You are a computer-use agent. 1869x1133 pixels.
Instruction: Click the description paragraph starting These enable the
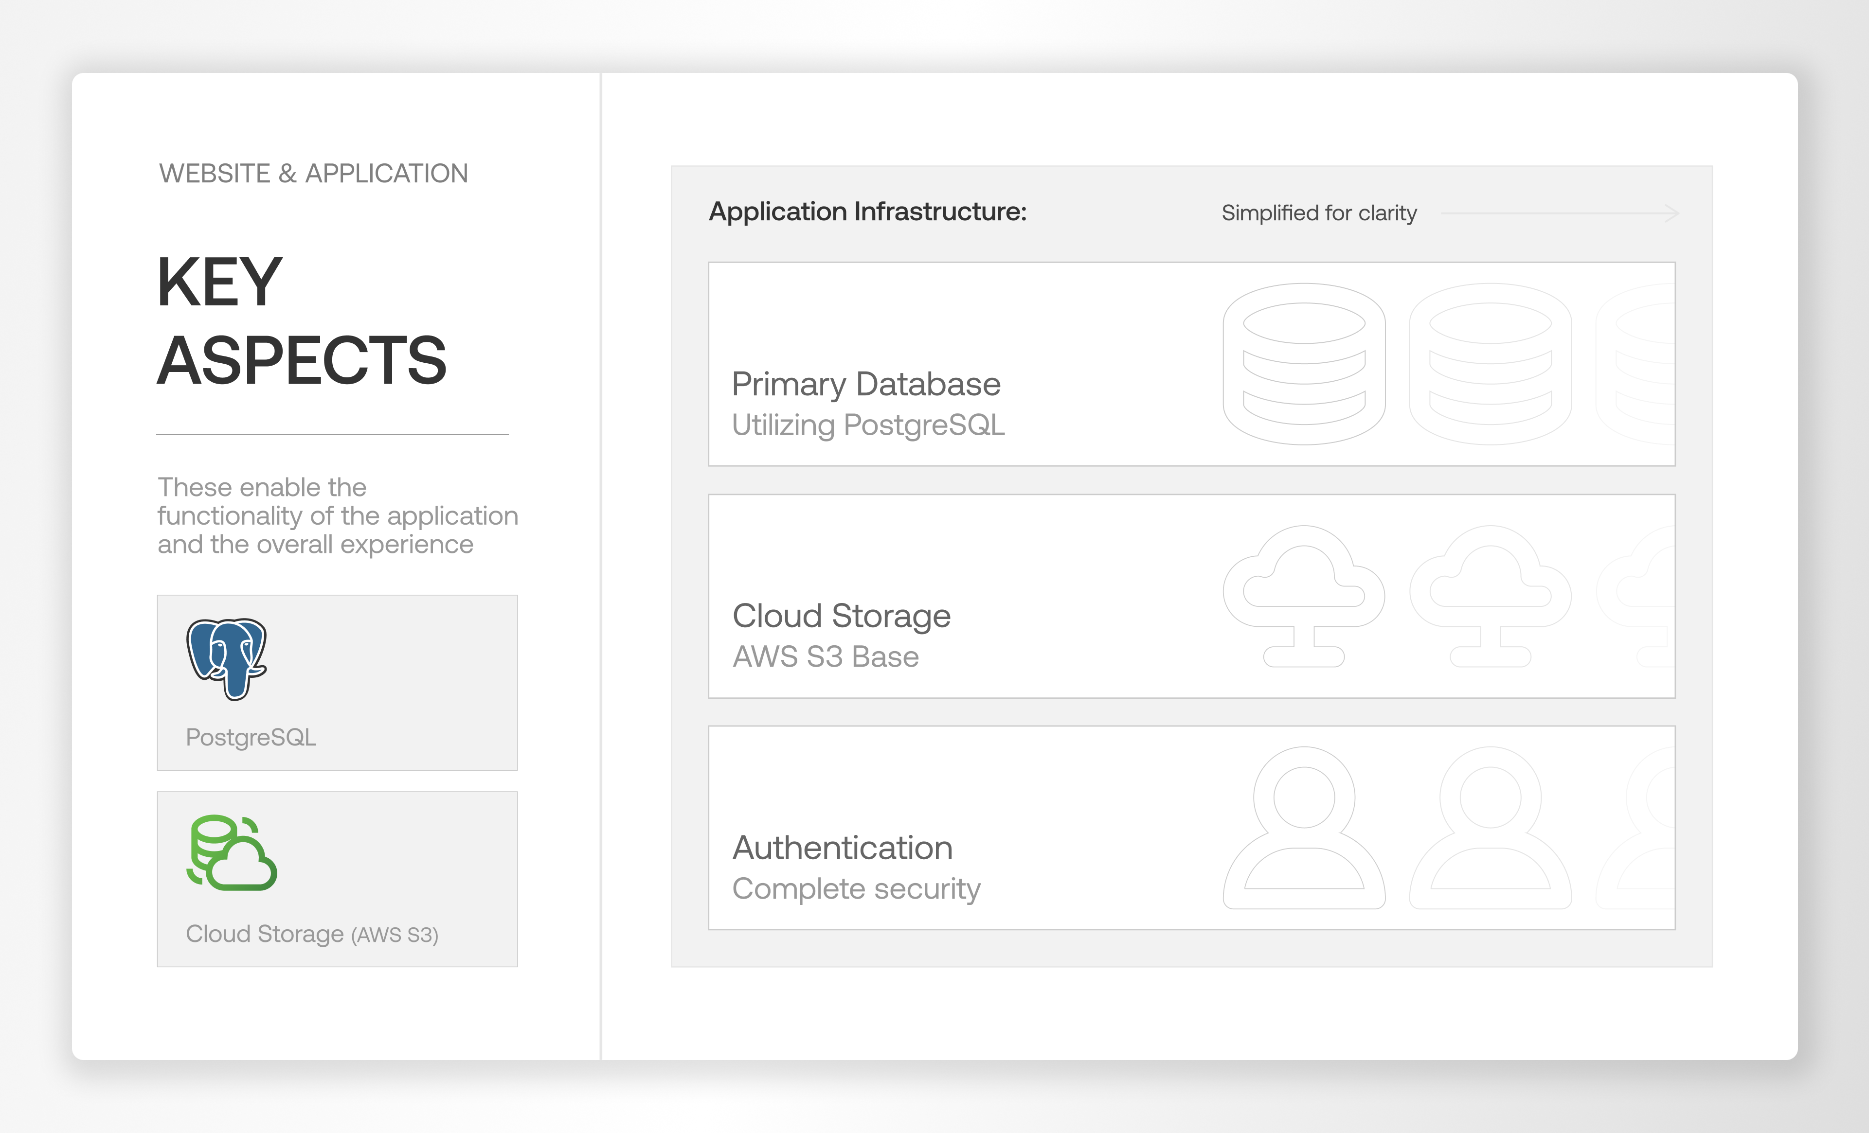click(338, 516)
